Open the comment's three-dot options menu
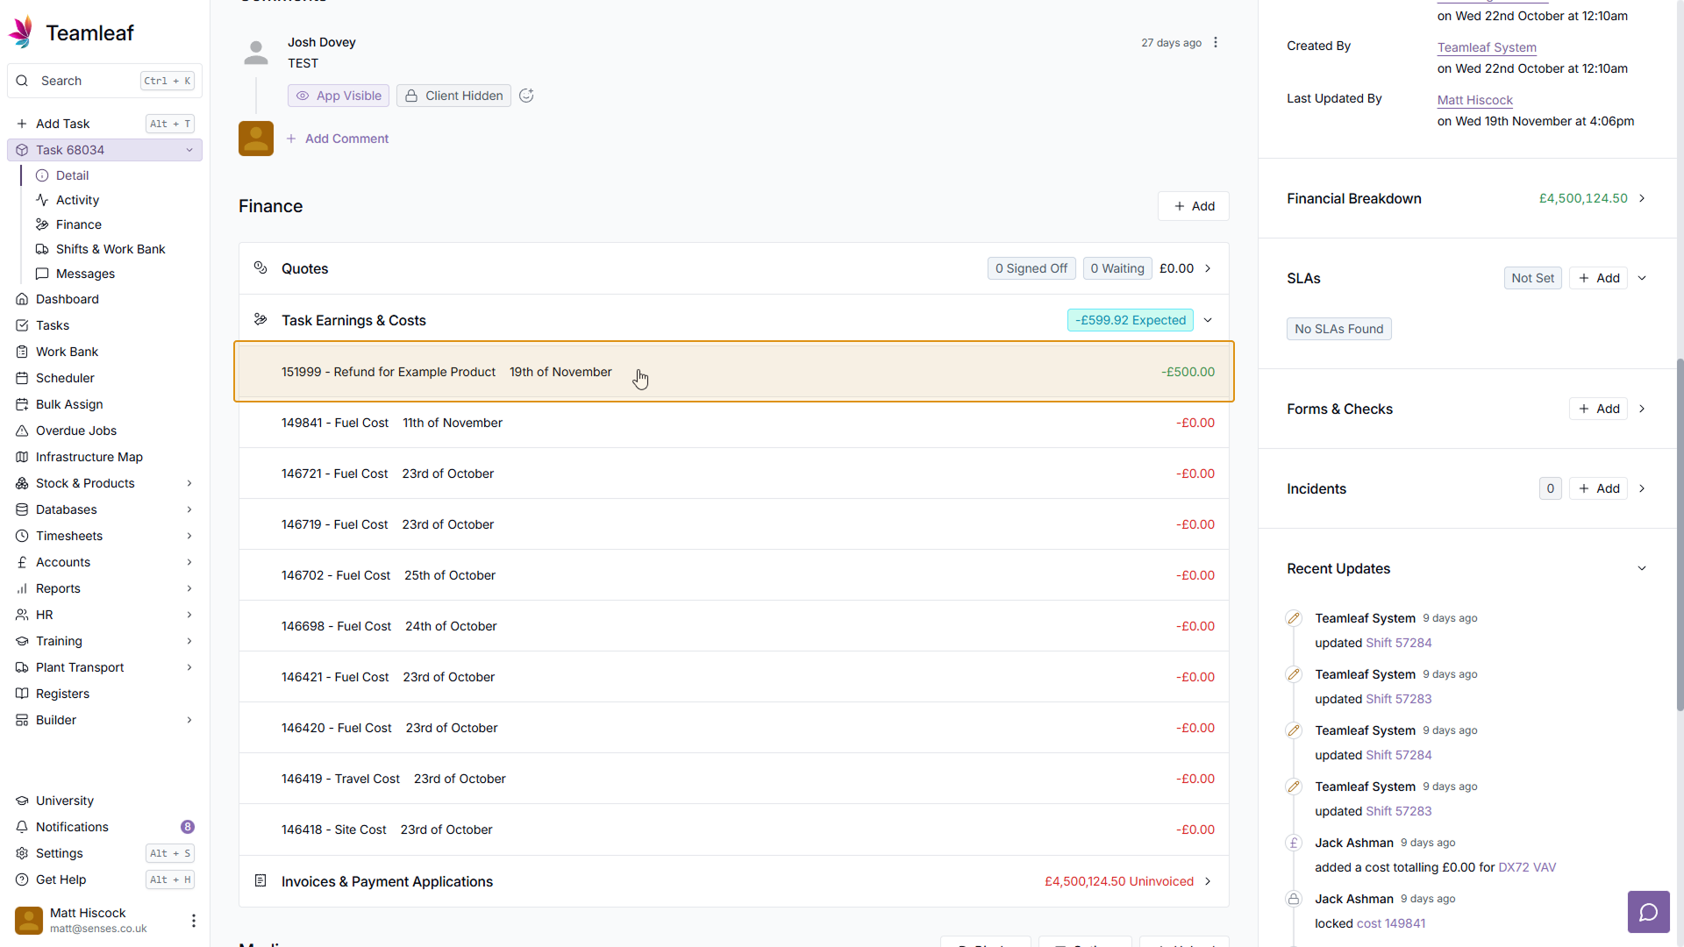 coord(1216,43)
